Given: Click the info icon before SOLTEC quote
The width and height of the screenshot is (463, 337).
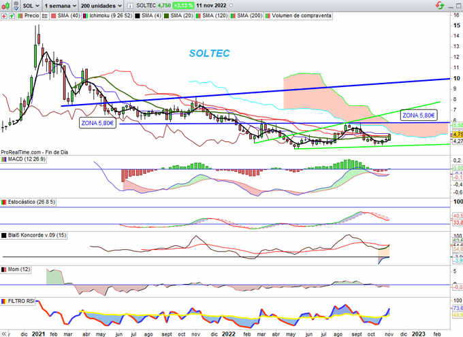Looking at the screenshot, I should point(129,5).
